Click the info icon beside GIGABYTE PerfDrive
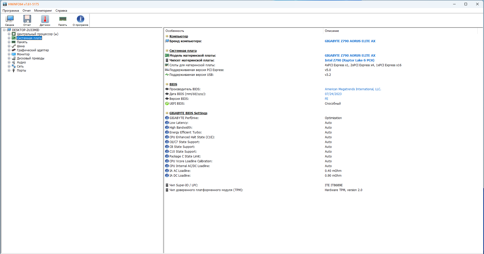This screenshot has width=484, height=254. click(167, 118)
